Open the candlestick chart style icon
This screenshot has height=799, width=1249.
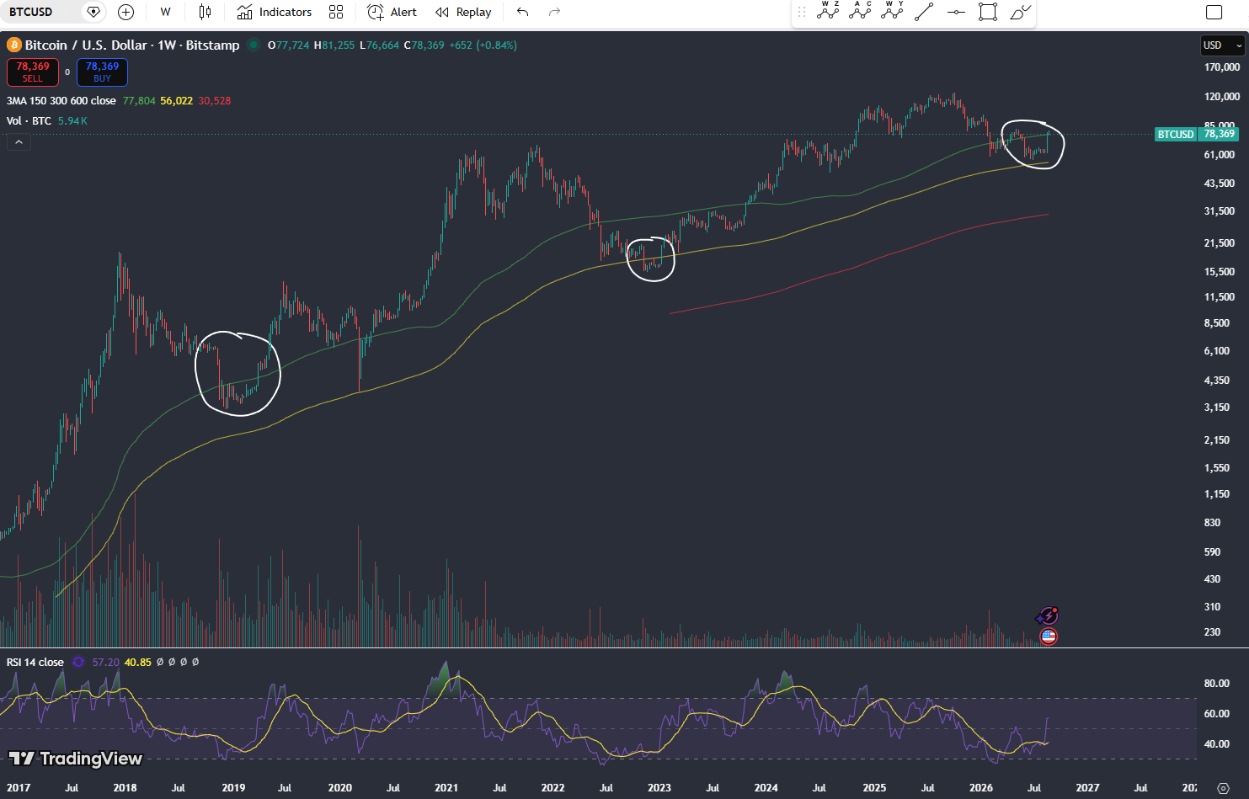click(x=205, y=12)
